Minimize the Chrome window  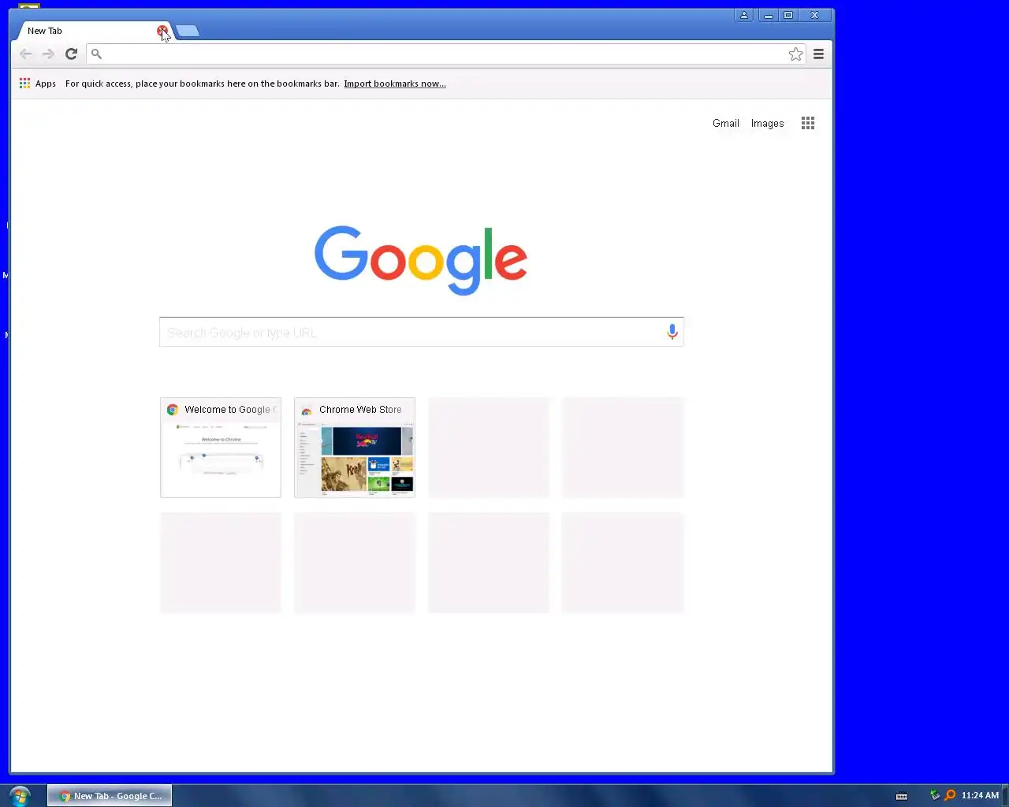(768, 15)
